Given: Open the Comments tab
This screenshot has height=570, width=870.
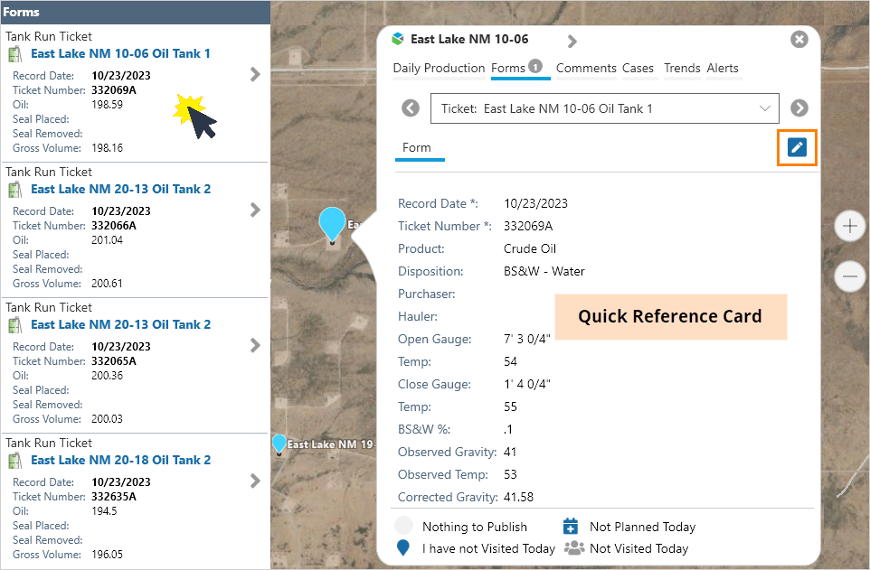Looking at the screenshot, I should tap(586, 69).
